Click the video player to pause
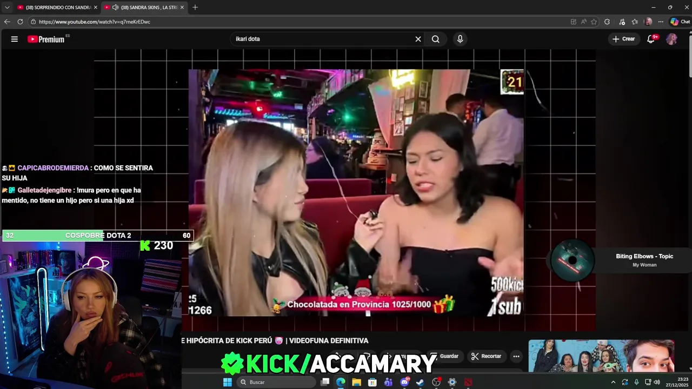The width and height of the screenshot is (692, 389). pyautogui.click(x=356, y=192)
